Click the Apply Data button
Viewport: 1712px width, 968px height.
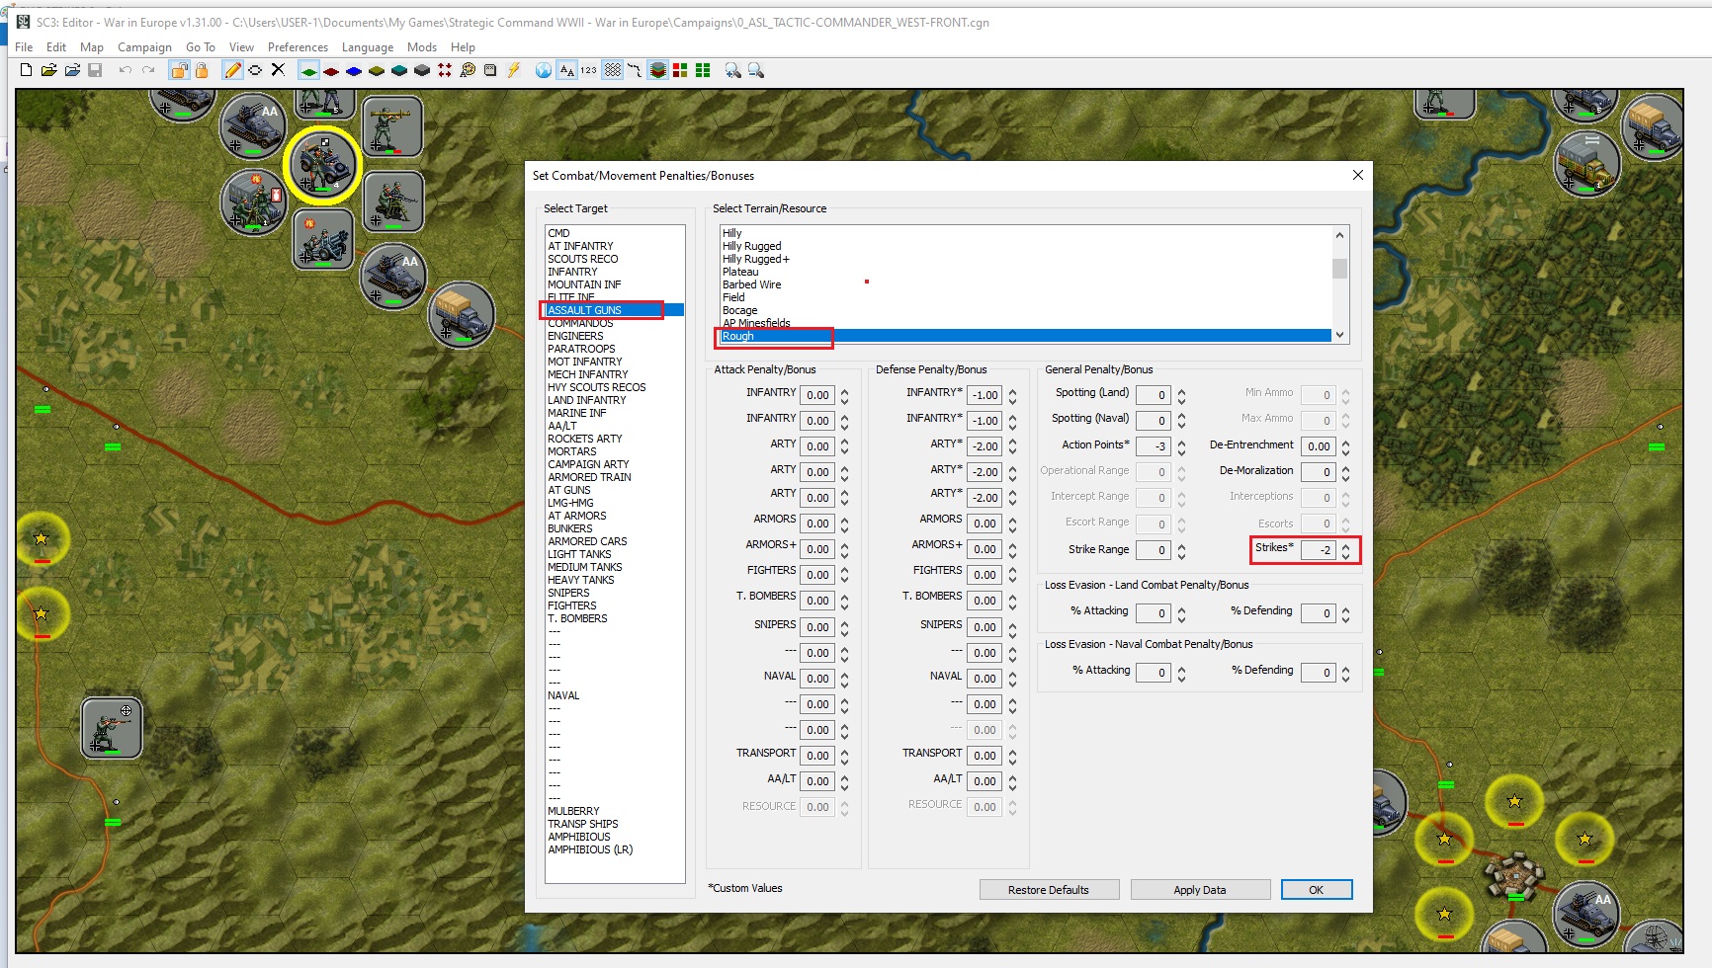(1200, 890)
